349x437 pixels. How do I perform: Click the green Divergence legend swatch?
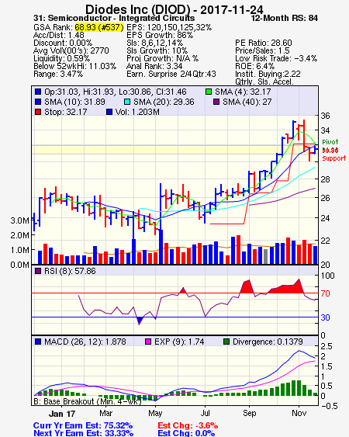click(x=226, y=342)
